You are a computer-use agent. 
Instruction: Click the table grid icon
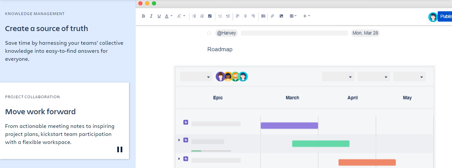292,16
